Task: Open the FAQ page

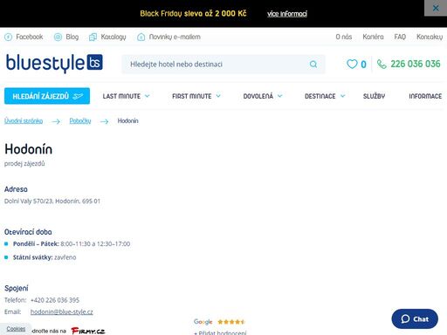Action: (400, 37)
